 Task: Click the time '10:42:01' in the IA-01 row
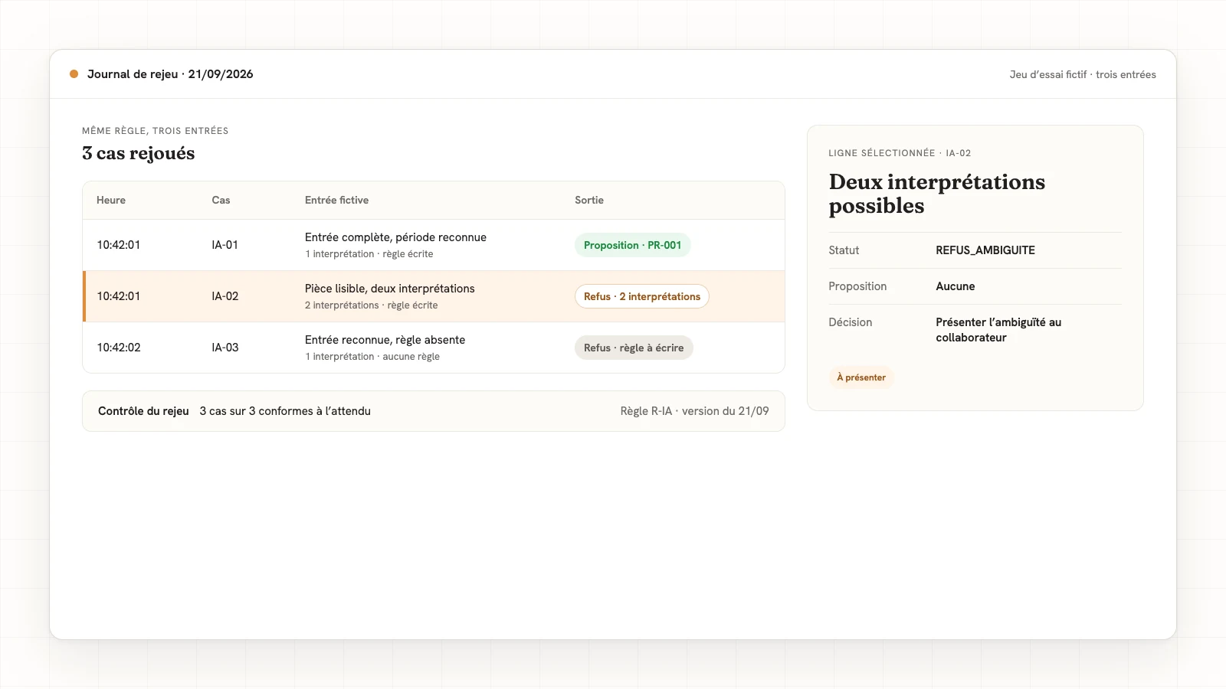click(x=119, y=245)
